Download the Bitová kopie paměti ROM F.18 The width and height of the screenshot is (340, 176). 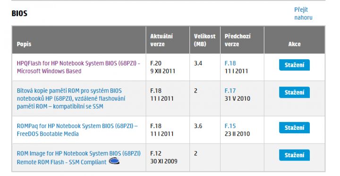coord(294,92)
